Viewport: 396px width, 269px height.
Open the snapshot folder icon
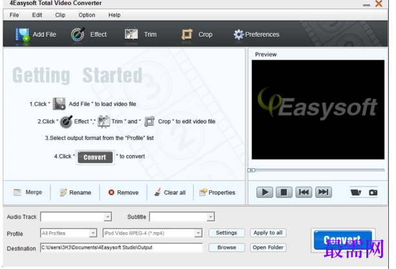coord(356,193)
